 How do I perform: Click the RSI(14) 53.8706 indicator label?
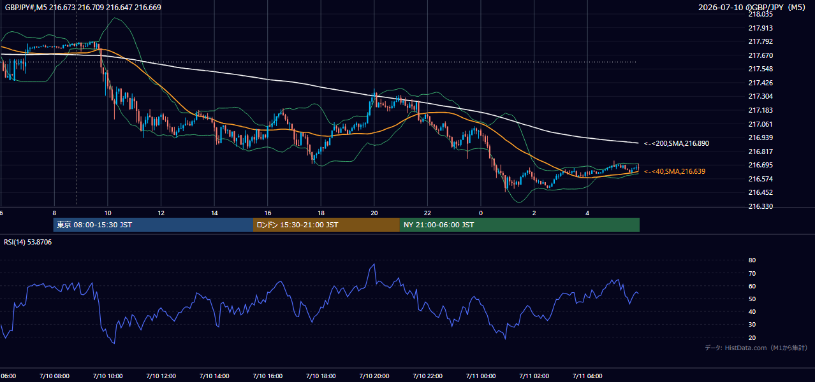coord(28,242)
